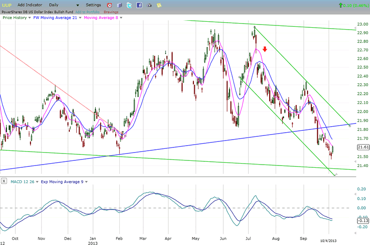Open the Settings menu
The image size is (370, 245).
pos(93,5)
